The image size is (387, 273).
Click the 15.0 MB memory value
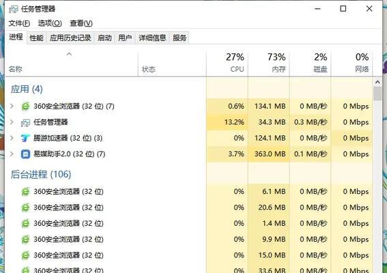coord(272,255)
